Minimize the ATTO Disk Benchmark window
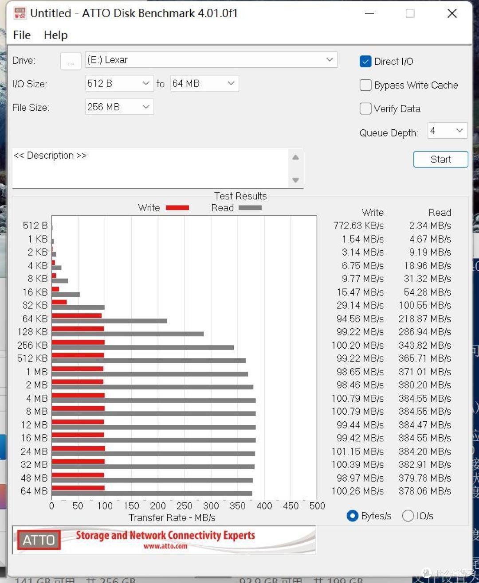Viewport: 479px width, 583px height. point(369,13)
